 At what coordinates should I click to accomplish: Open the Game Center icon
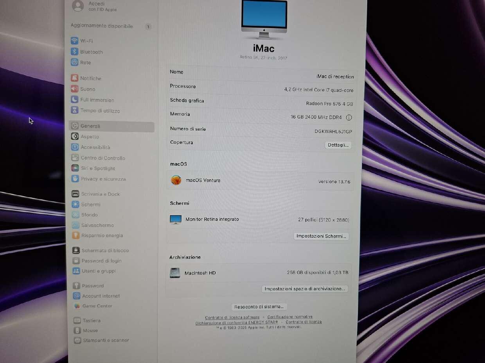pos(77,306)
